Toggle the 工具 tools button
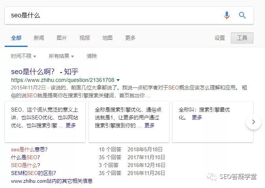 (242, 38)
